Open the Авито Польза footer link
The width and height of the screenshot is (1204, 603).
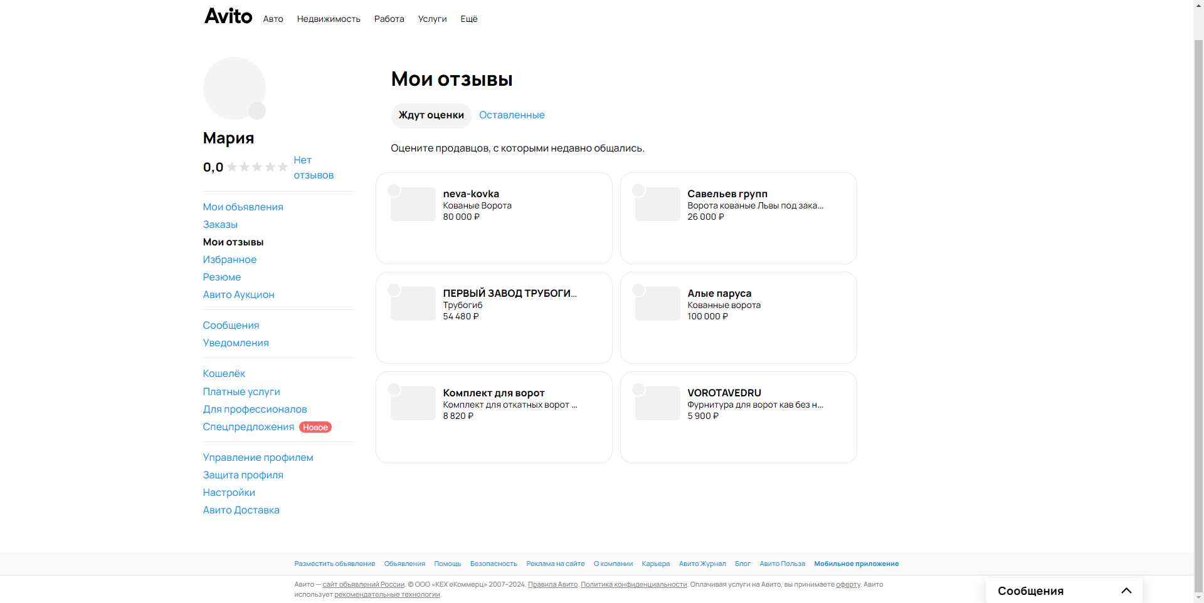(x=782, y=564)
